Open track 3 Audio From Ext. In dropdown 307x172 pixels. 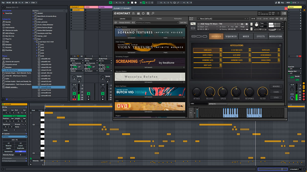pyautogui.click(x=105, y=61)
